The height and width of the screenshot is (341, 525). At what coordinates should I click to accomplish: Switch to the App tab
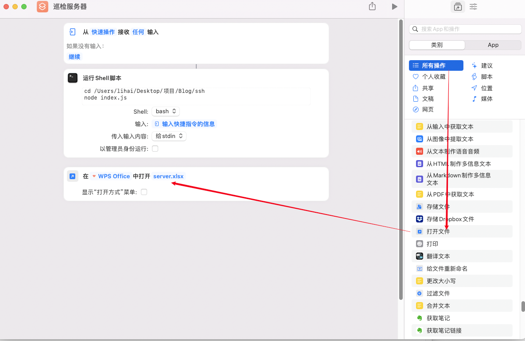pos(493,45)
